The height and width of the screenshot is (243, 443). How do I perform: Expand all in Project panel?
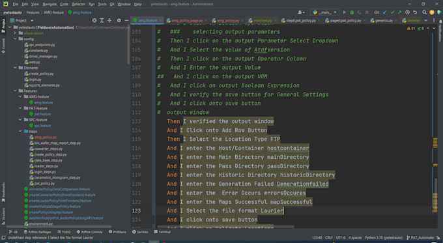pyautogui.click(x=102, y=21)
